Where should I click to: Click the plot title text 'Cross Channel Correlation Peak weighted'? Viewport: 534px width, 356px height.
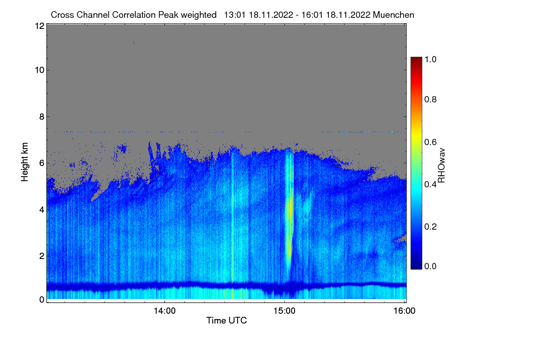pos(134,15)
